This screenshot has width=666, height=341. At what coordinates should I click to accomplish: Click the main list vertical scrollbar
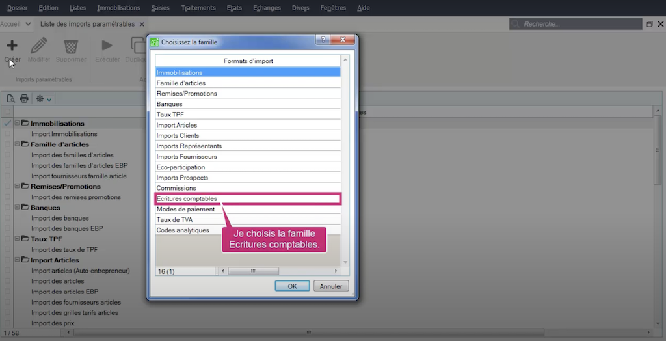coord(657,150)
